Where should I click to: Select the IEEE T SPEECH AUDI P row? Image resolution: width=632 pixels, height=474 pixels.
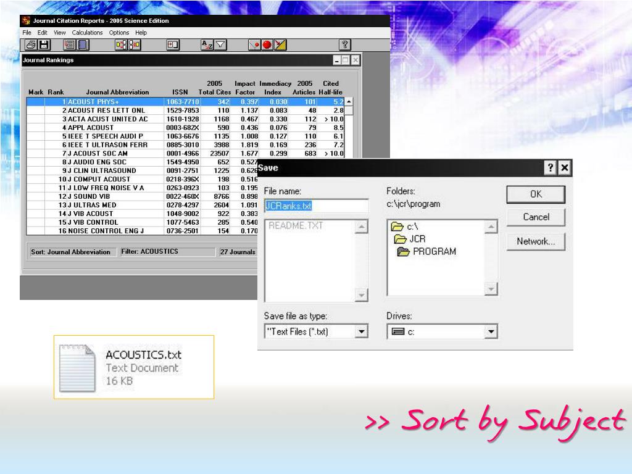185,136
